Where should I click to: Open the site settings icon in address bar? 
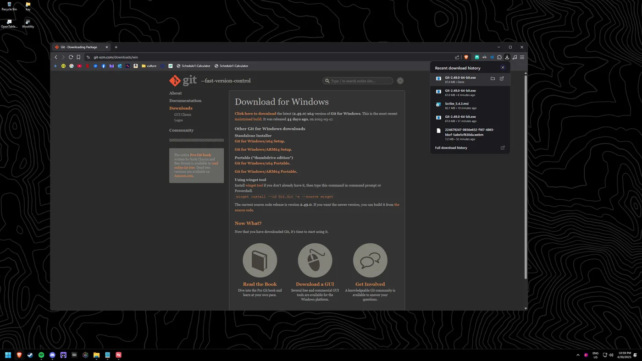pos(88,57)
